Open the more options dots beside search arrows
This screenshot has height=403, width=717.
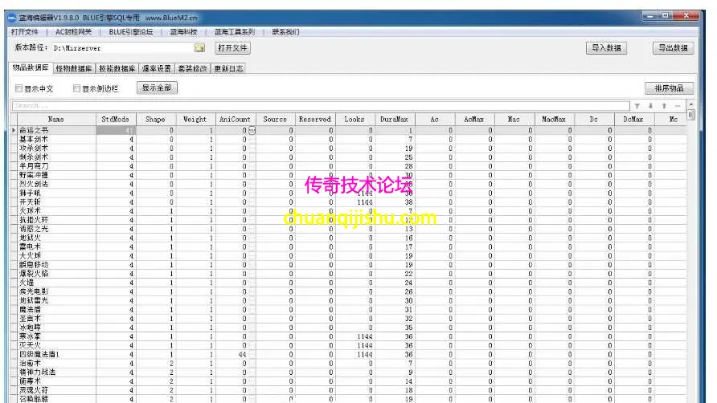(x=678, y=106)
